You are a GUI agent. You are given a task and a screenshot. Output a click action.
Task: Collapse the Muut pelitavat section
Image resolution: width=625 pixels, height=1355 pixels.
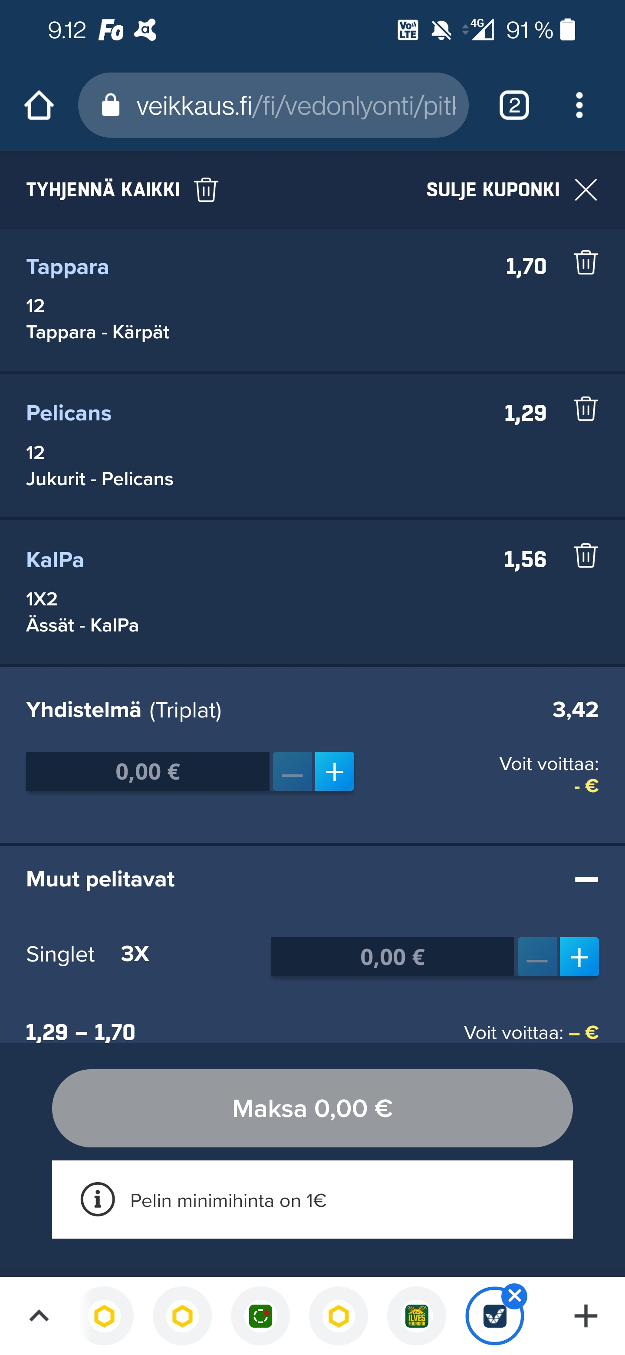tap(586, 879)
